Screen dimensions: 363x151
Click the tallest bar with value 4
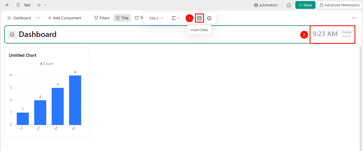coord(75,100)
